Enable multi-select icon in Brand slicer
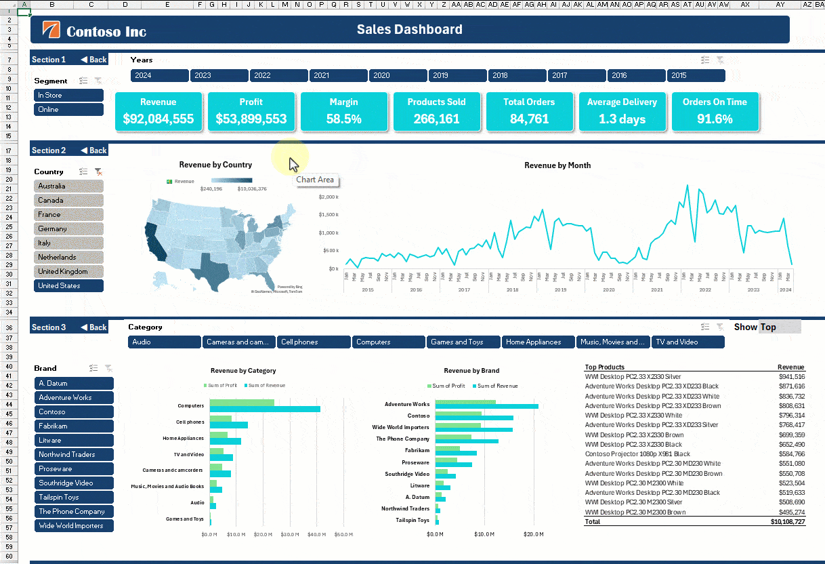 coord(93,368)
